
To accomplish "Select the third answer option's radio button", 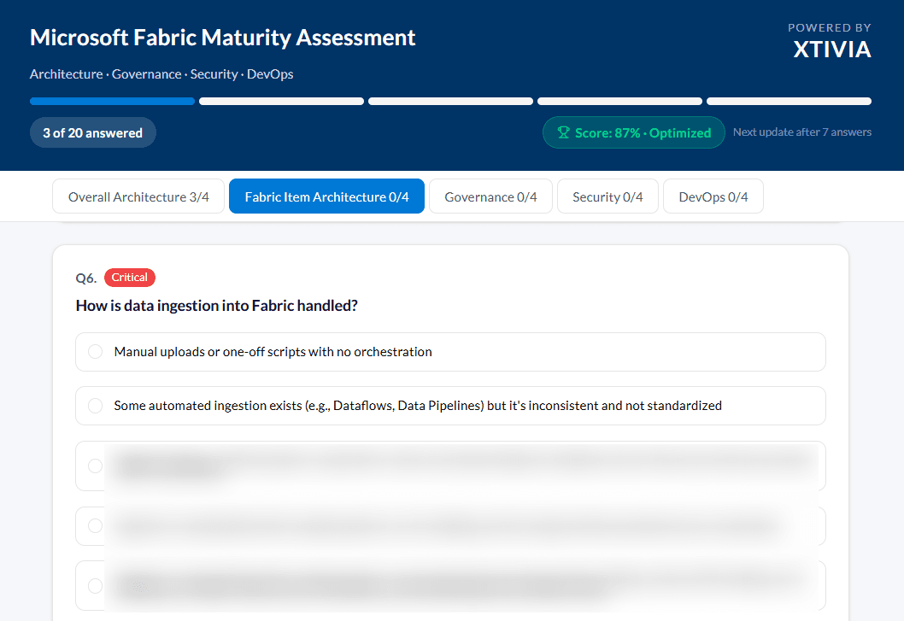I will point(95,466).
